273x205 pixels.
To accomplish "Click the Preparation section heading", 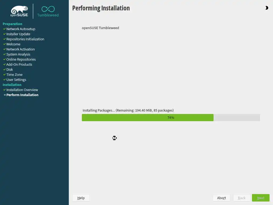I will [x=12, y=24].
